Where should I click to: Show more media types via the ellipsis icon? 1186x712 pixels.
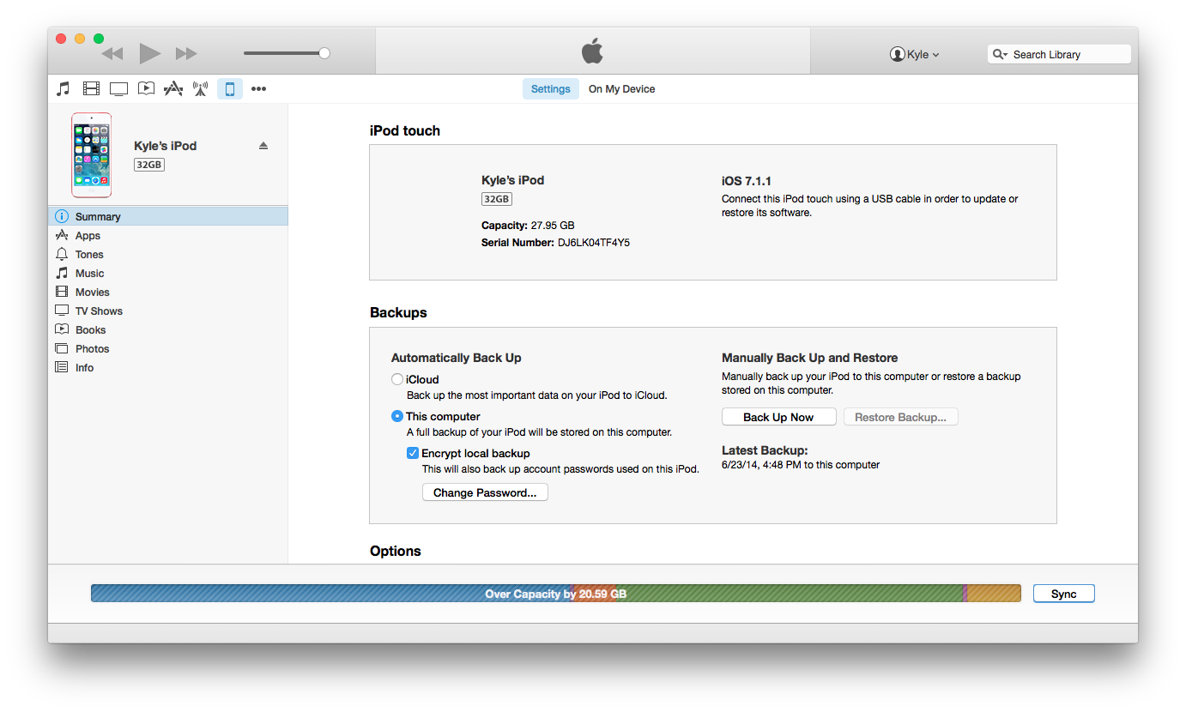pyautogui.click(x=258, y=88)
